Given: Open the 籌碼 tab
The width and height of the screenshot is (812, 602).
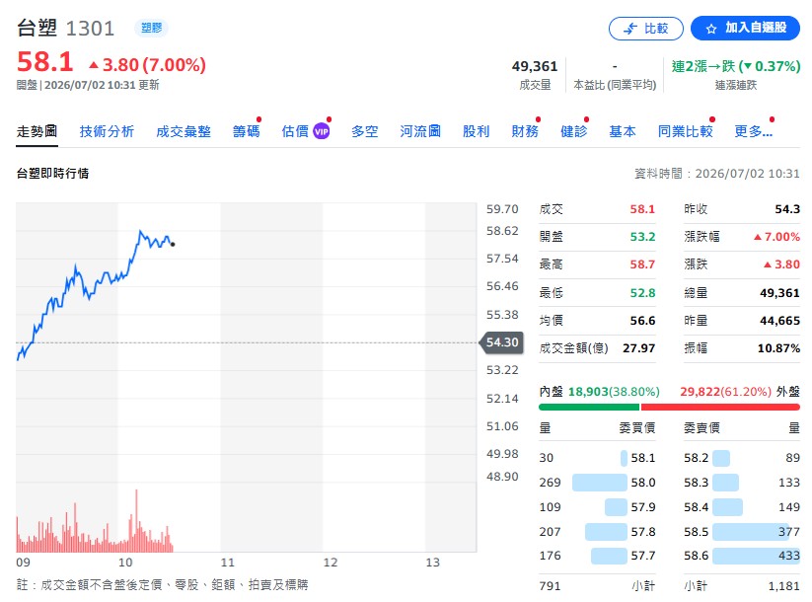Looking at the screenshot, I should pos(246,131).
